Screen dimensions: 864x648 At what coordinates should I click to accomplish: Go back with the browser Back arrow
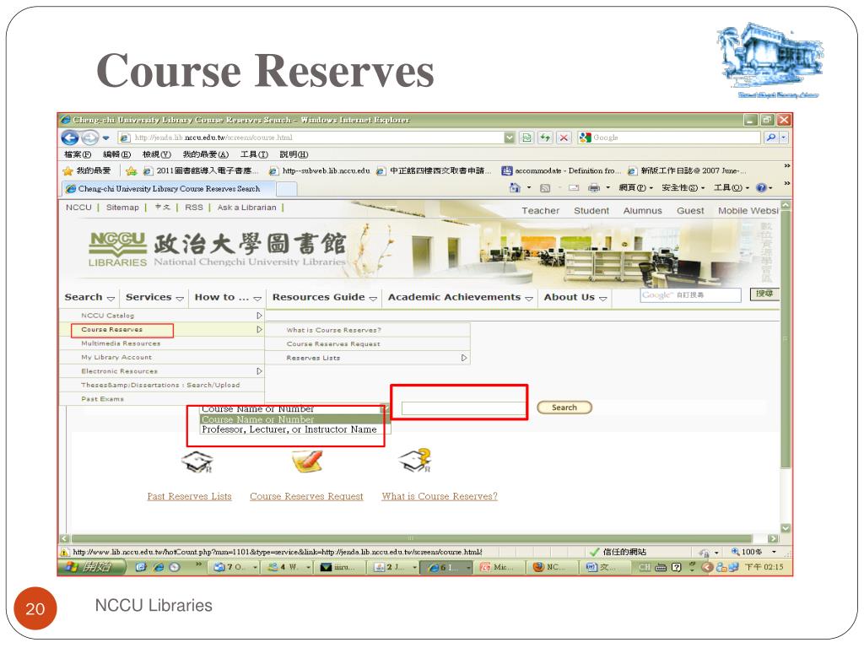point(69,138)
